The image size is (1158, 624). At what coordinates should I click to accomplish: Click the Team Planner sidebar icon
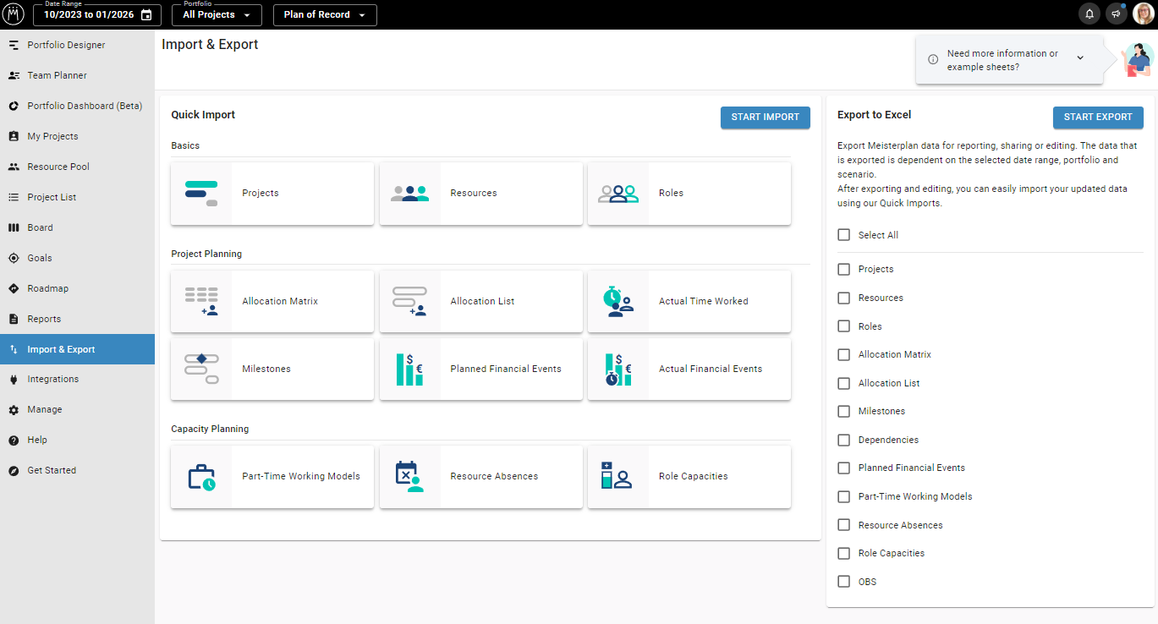[x=14, y=75]
